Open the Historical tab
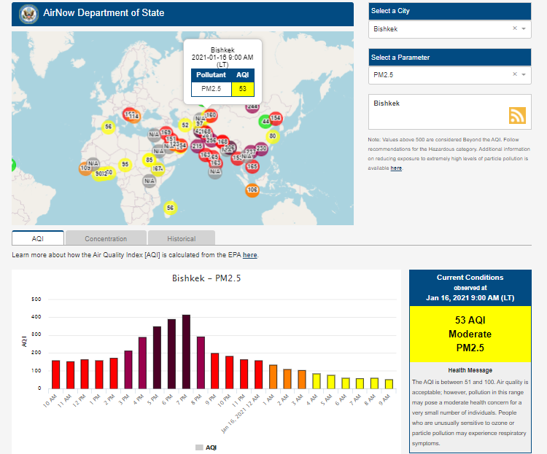547x454 pixels. (x=181, y=238)
